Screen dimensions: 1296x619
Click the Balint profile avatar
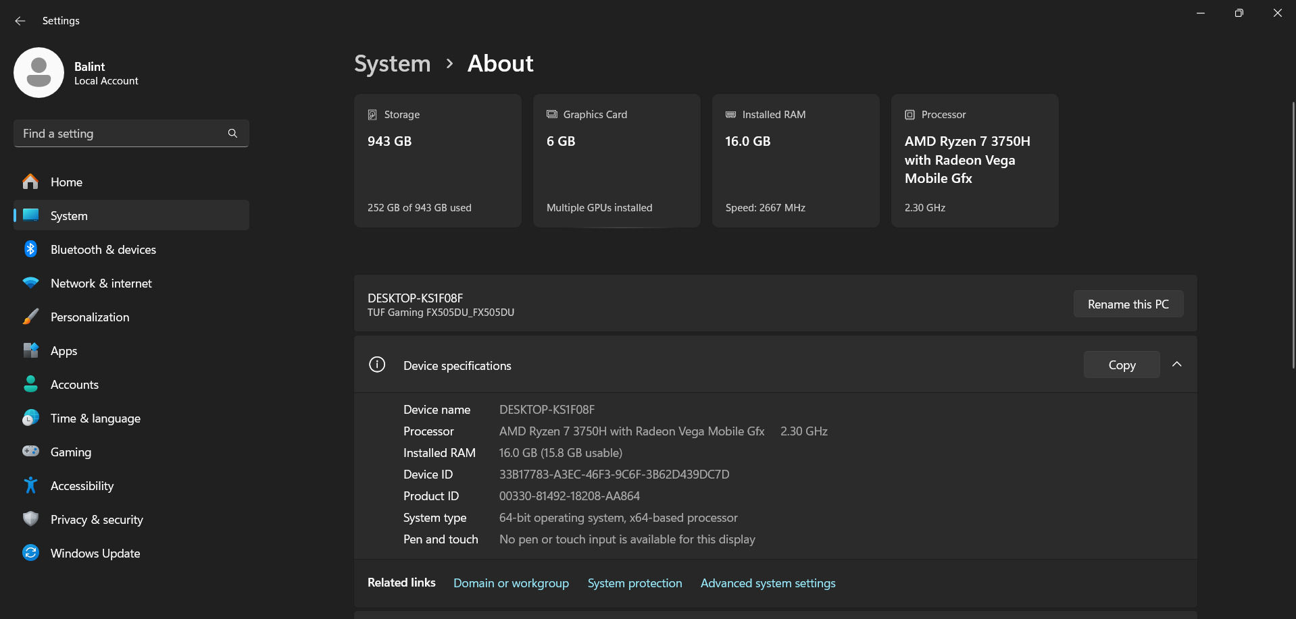39,72
